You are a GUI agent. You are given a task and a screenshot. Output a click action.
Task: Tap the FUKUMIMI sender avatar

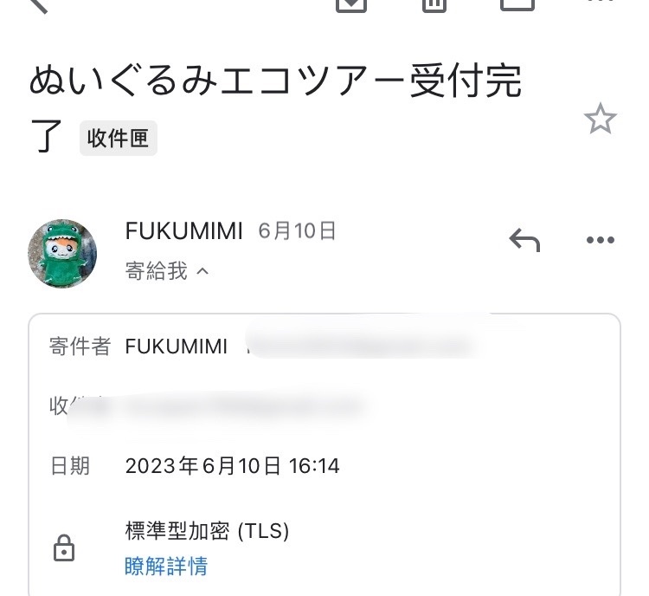[62, 253]
